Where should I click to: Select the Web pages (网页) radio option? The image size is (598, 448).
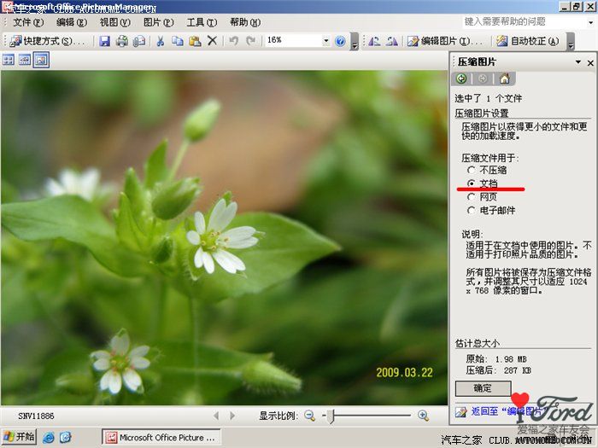471,197
